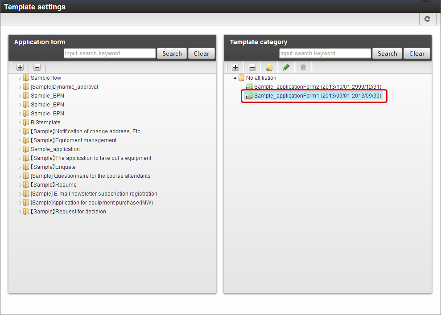Expand the Sample flow tree node

click(20, 78)
